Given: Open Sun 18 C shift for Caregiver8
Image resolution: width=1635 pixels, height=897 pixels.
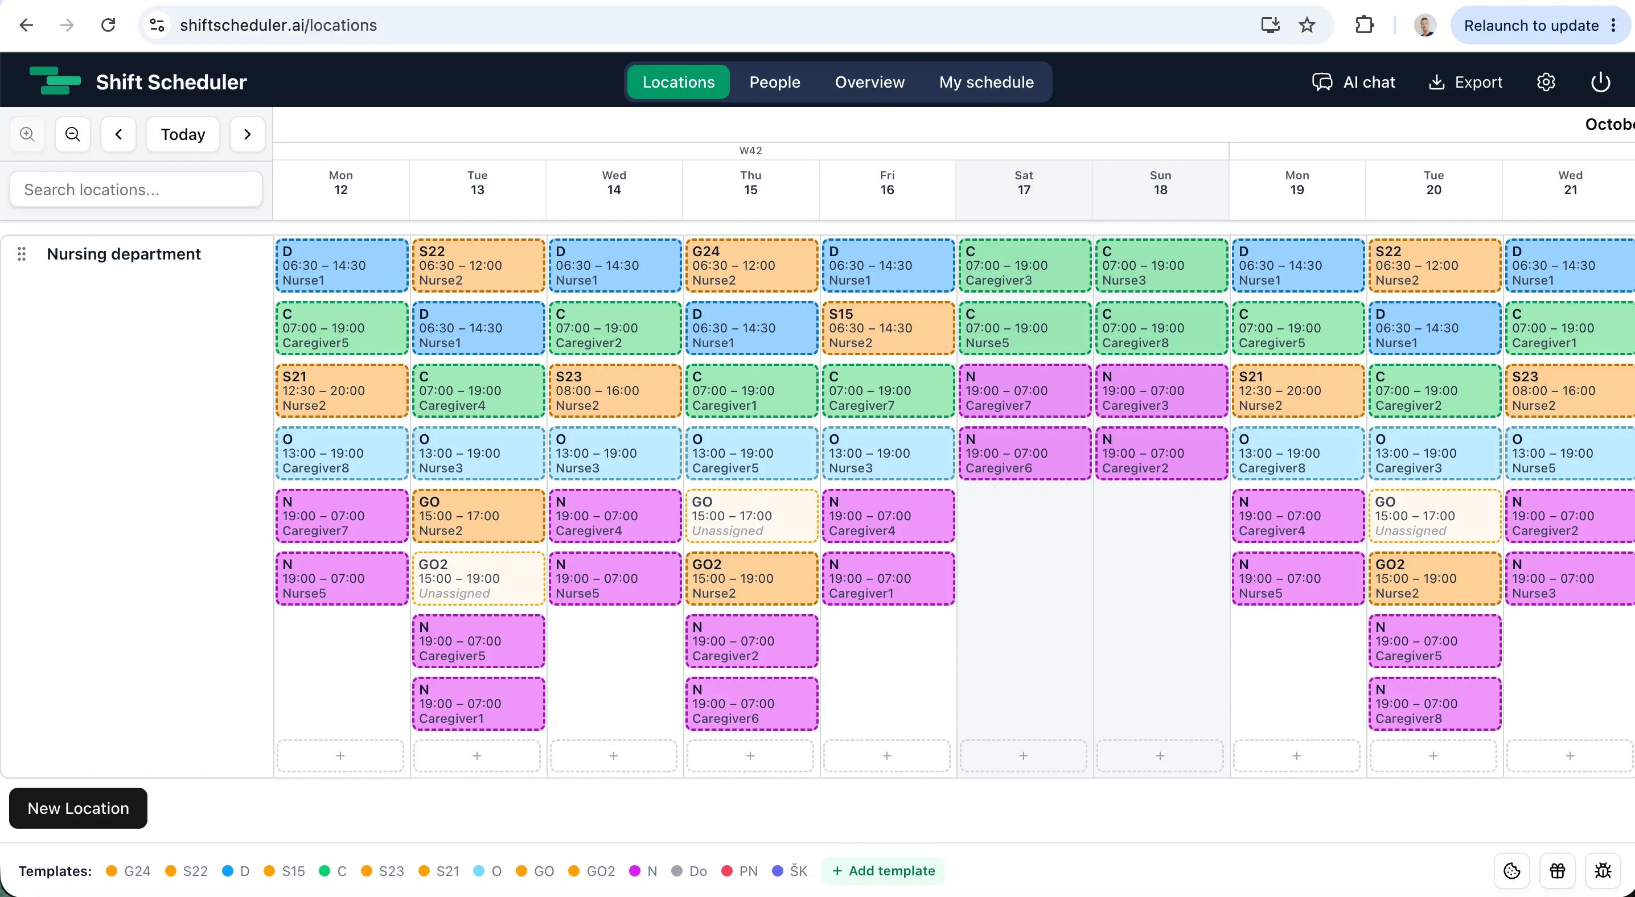Looking at the screenshot, I should (1161, 328).
